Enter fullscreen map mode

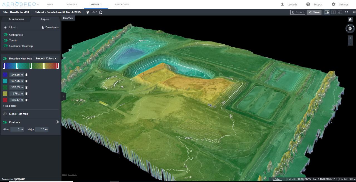click(347, 12)
